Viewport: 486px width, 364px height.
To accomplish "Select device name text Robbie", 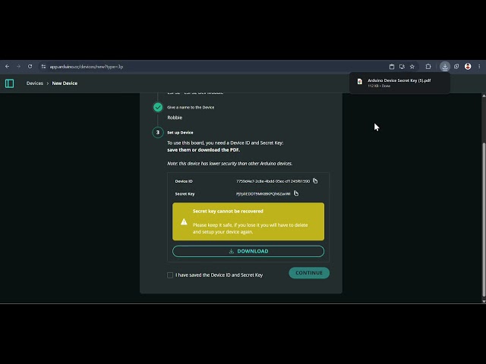I will click(175, 118).
